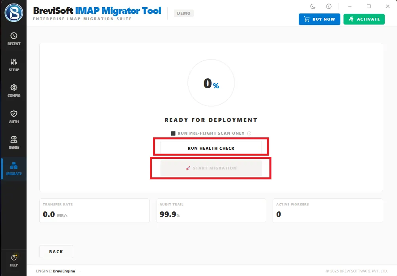The height and width of the screenshot is (276, 397).
Task: Maximize the application window
Action: [368, 6]
